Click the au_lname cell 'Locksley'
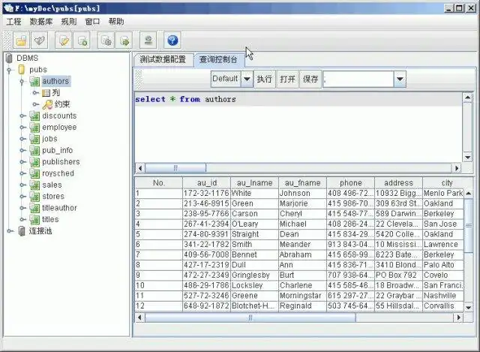480x352 pixels. click(254, 285)
